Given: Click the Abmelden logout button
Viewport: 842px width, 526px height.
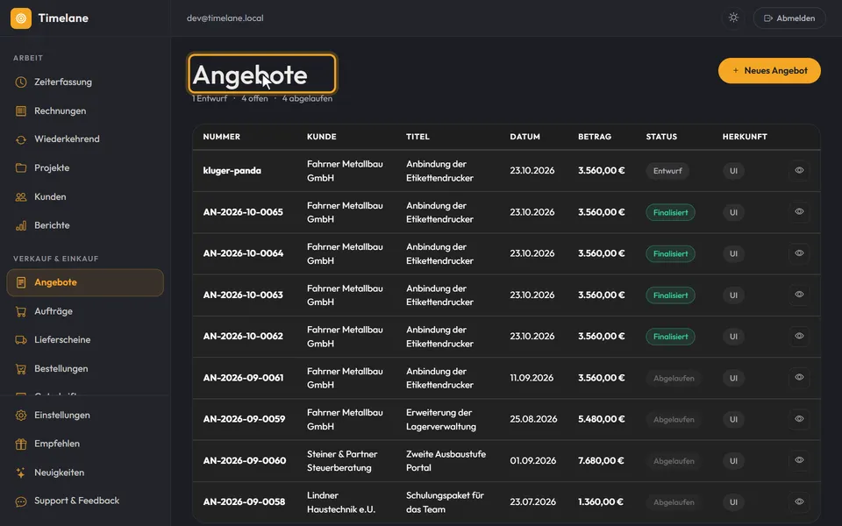Looking at the screenshot, I should (789, 18).
